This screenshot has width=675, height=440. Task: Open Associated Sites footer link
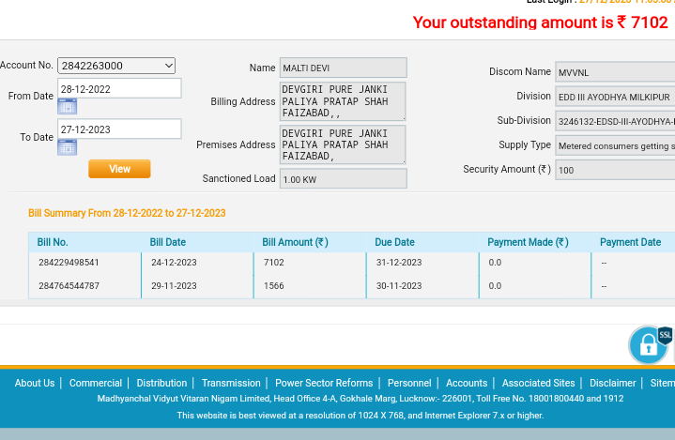pos(539,383)
